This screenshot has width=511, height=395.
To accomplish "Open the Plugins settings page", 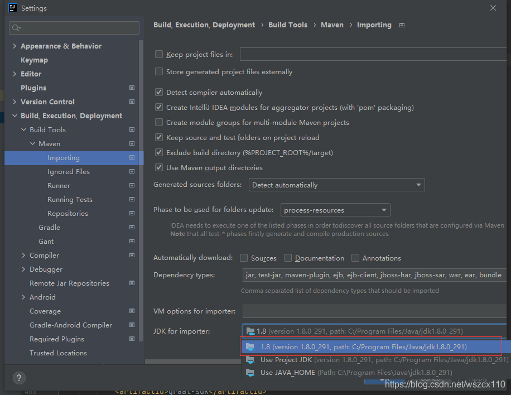I will 33,88.
